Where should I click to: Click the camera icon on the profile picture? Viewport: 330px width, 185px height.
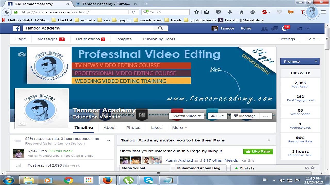point(22,124)
